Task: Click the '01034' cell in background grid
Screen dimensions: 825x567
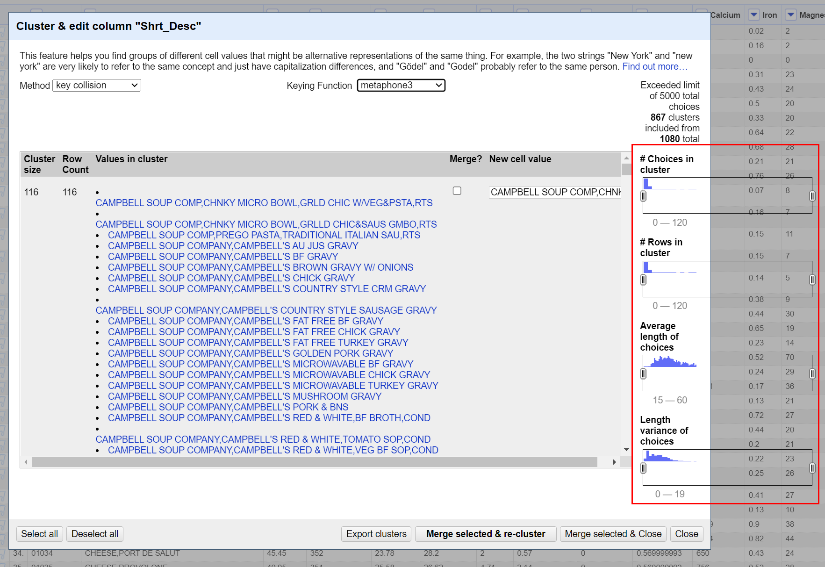Action: [42, 553]
